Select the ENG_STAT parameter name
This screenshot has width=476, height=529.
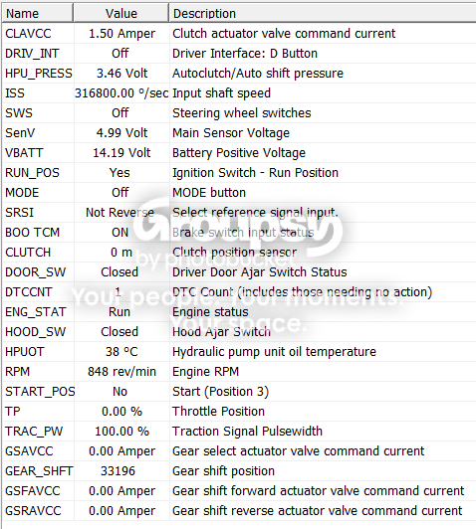tap(36, 312)
